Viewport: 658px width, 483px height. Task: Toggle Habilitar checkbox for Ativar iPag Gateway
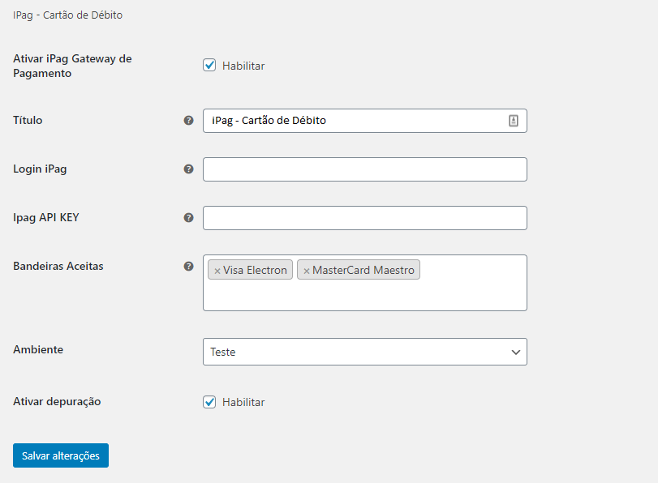209,65
